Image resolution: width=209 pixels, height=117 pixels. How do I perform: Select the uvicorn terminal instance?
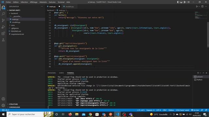click(x=201, y=77)
